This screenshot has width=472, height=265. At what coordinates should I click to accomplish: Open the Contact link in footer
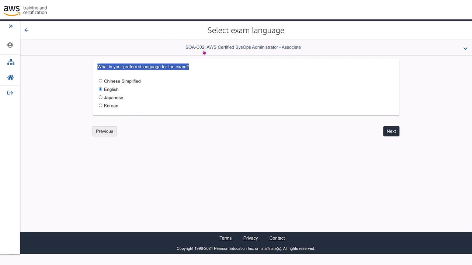pos(277,238)
